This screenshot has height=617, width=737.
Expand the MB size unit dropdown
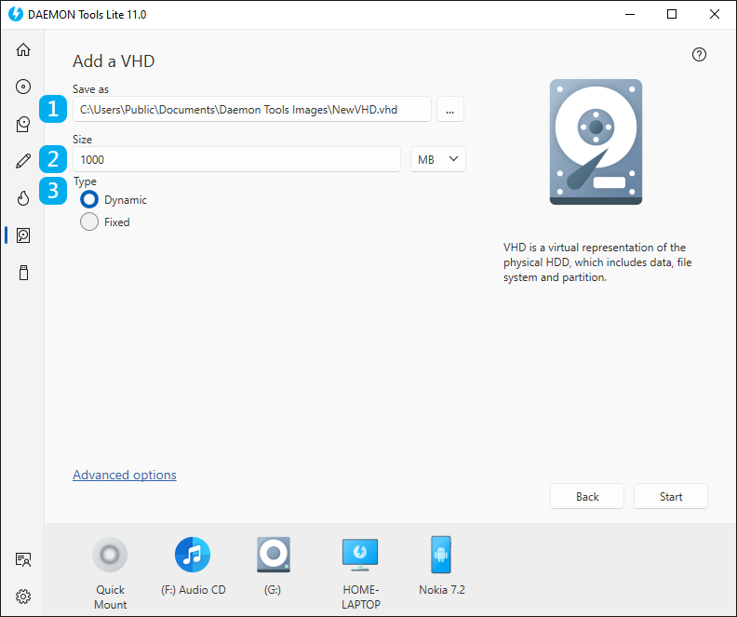438,159
